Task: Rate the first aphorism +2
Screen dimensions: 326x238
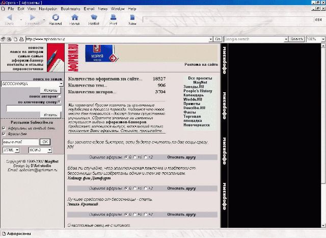Action: point(146,157)
